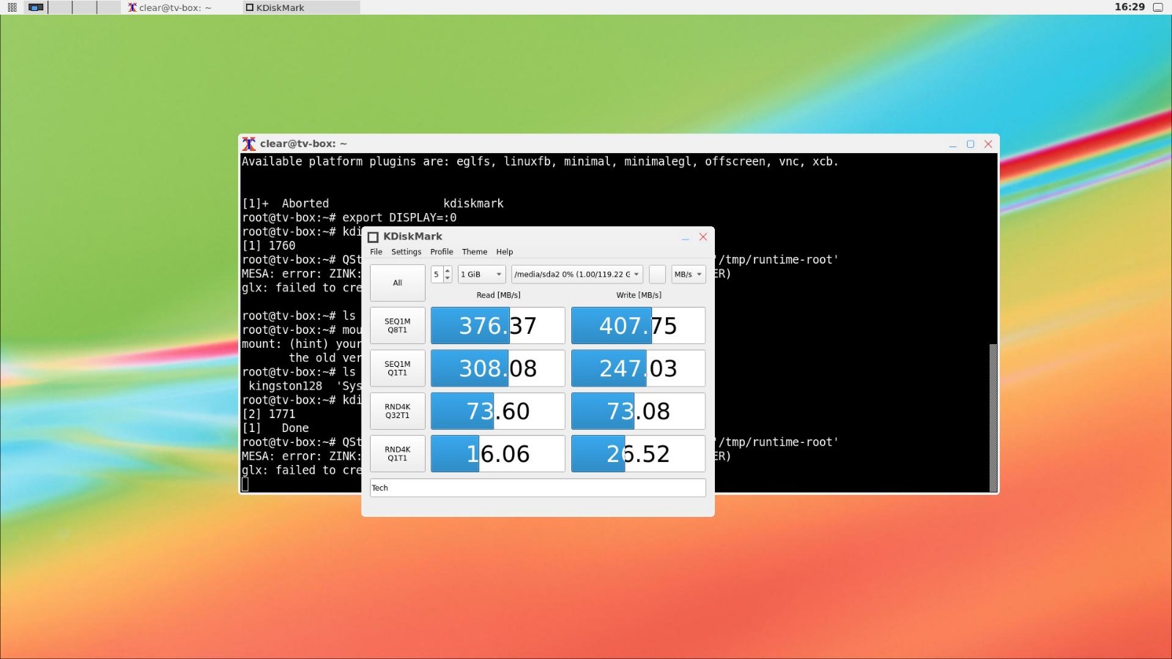Run the RND4K Q1T1 benchmark
This screenshot has height=659, width=1172.
pos(398,454)
